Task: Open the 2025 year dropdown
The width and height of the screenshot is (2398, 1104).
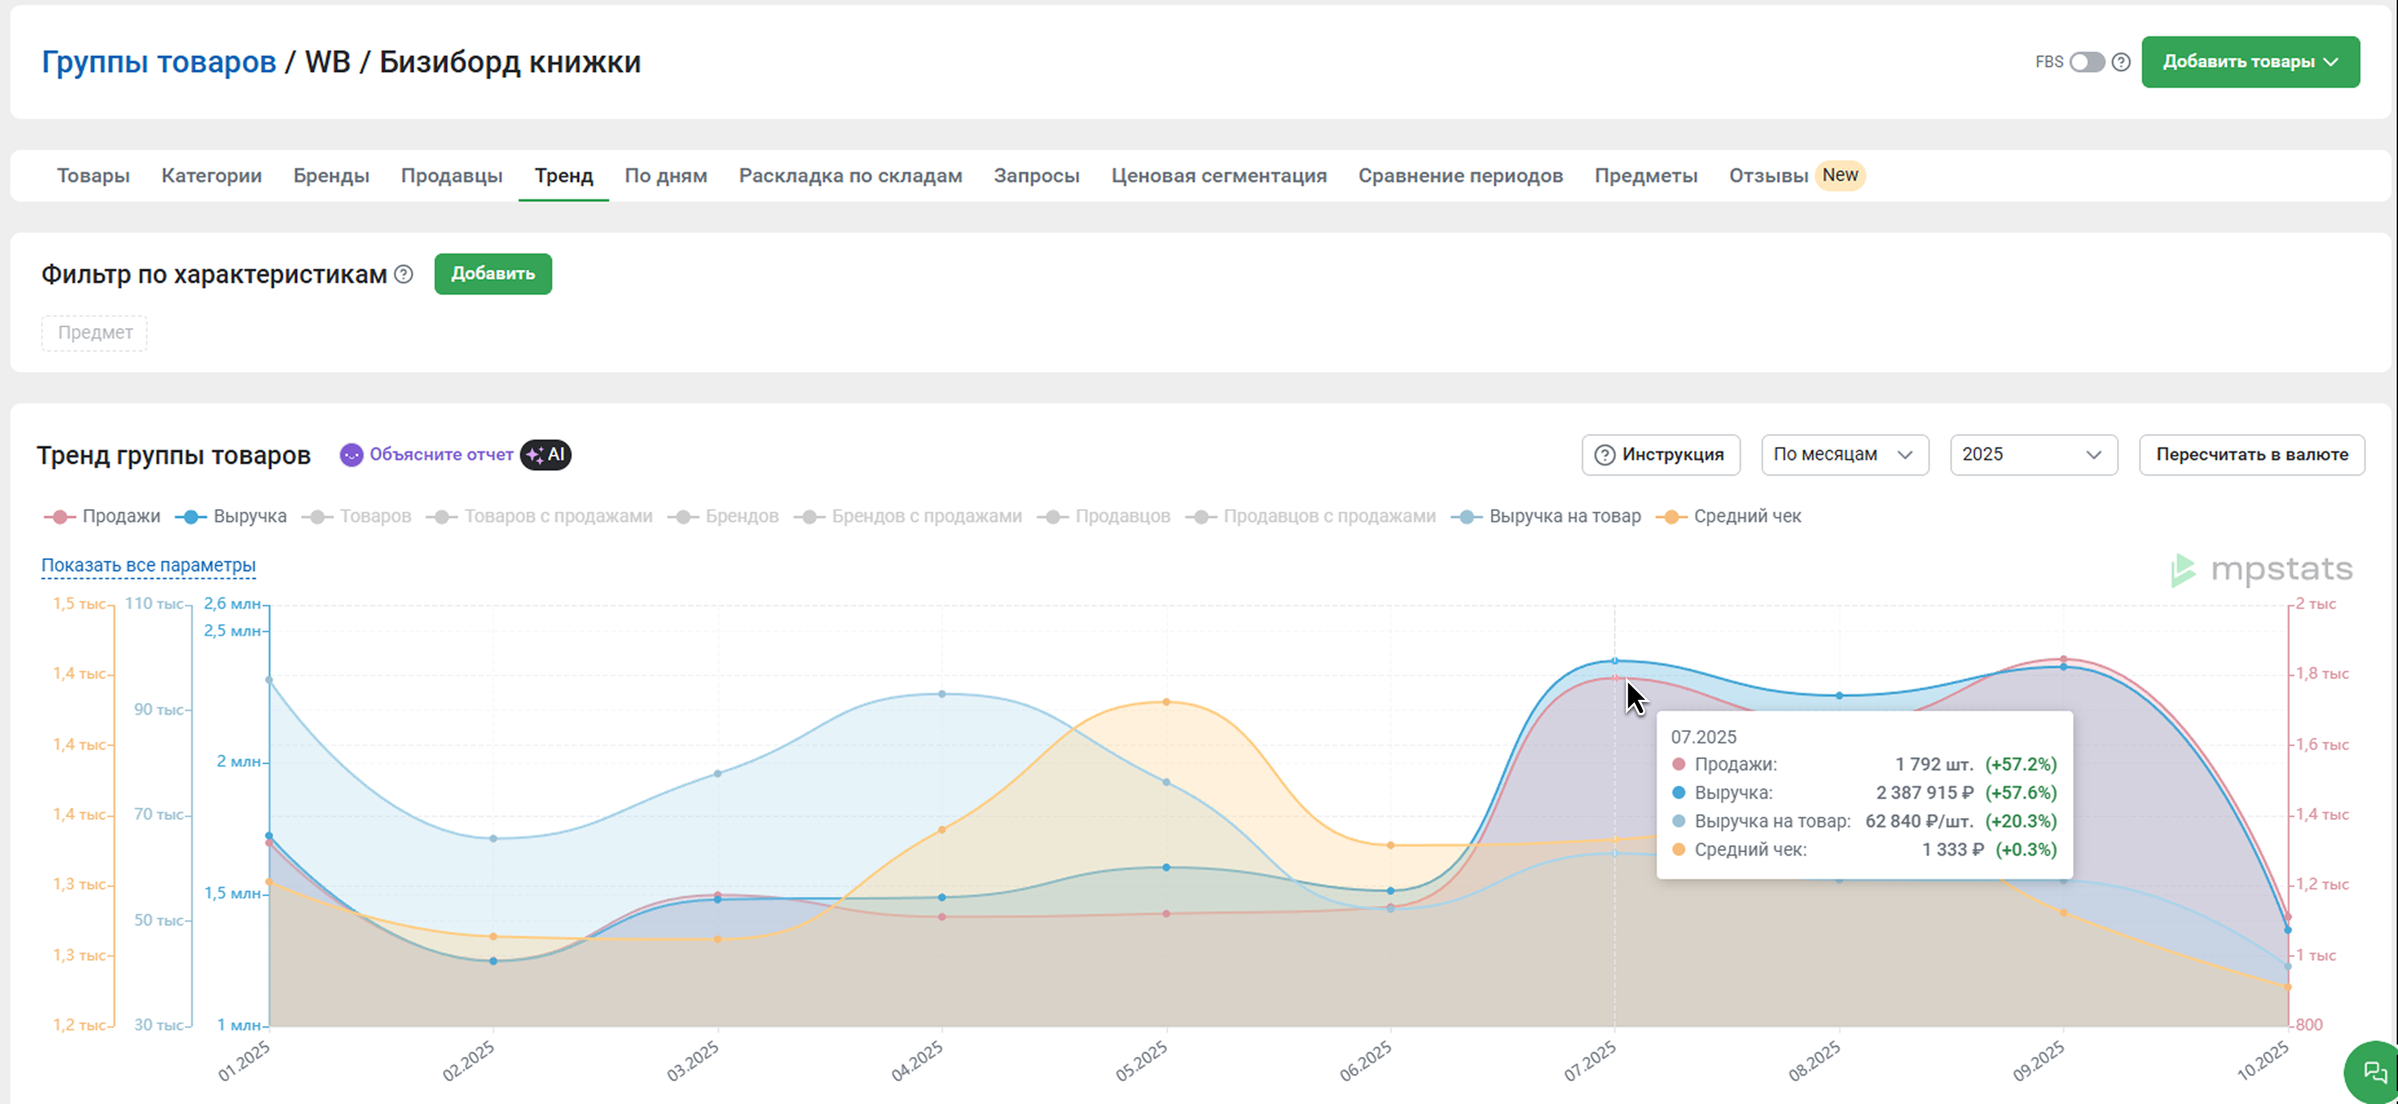Action: point(2032,455)
